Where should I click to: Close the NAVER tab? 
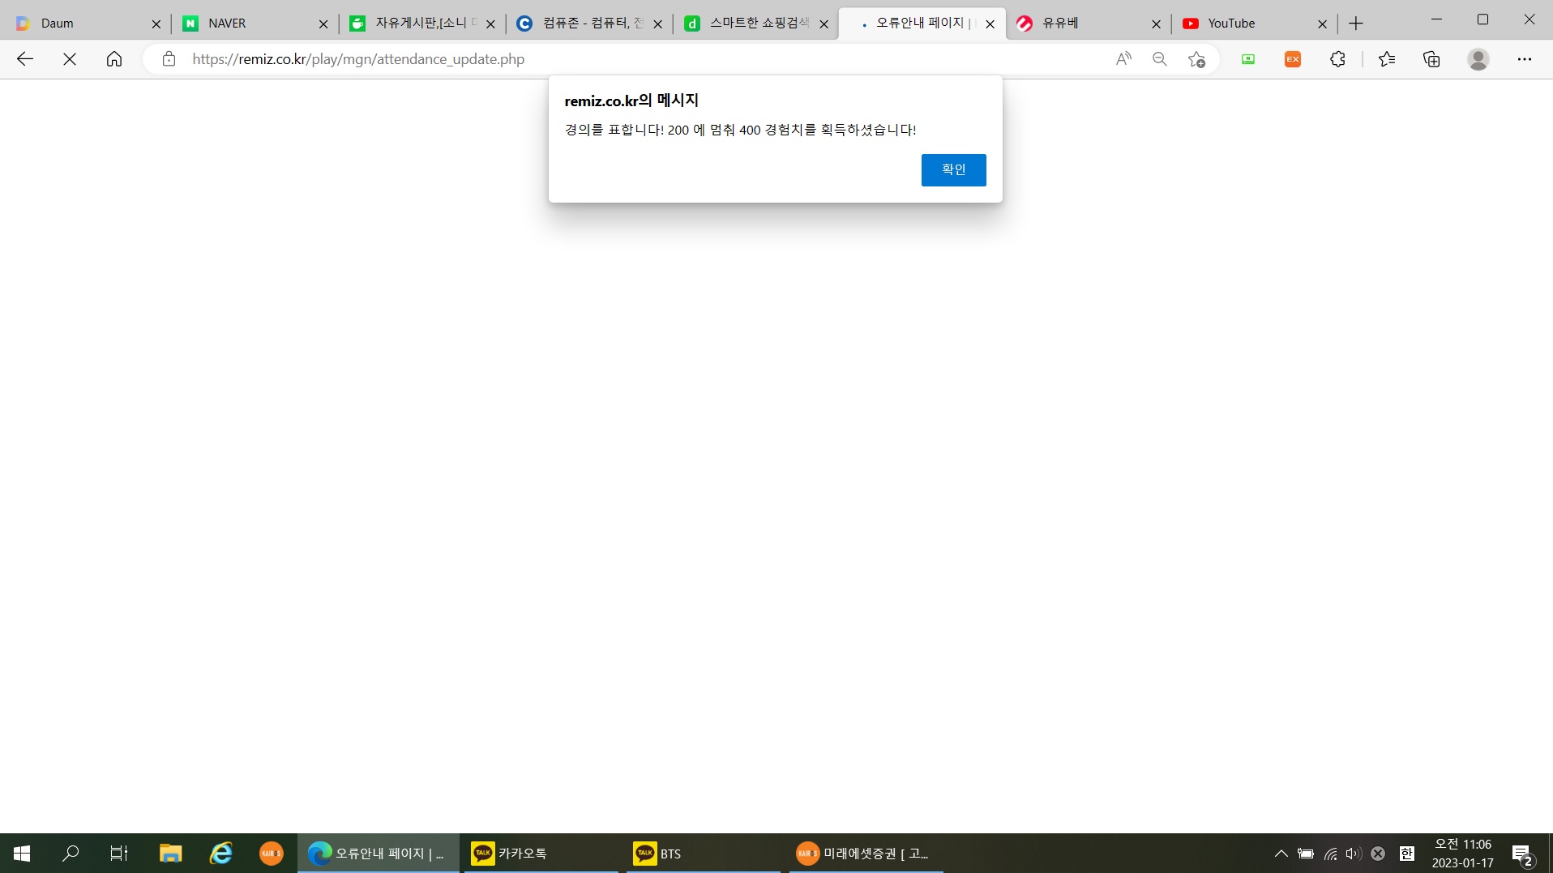[323, 24]
